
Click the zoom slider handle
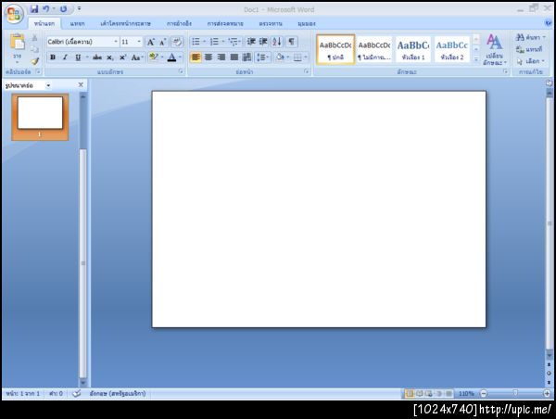(515, 393)
